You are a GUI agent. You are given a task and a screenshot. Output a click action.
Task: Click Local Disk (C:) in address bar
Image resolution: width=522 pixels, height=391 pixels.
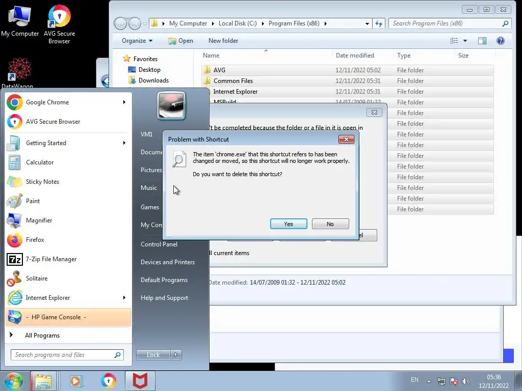238,23
